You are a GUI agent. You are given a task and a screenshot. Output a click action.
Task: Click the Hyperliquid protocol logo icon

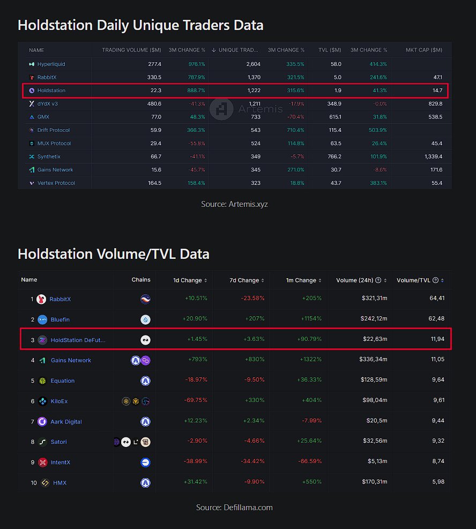pyautogui.click(x=32, y=64)
